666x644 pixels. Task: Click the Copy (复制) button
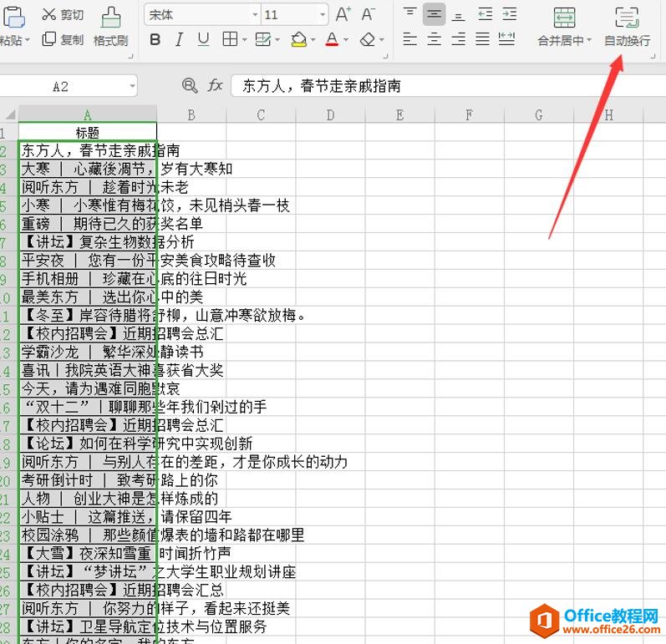(63, 40)
